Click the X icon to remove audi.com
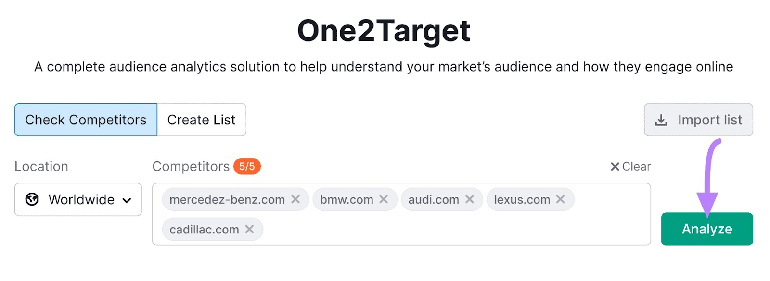Viewport: 770px width, 281px height. (x=470, y=199)
